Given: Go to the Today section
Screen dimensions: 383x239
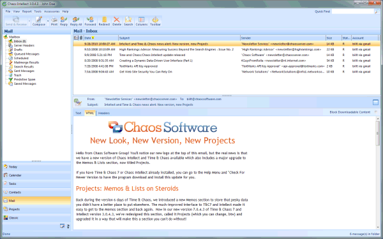Looking at the screenshot, I should (x=36, y=167).
